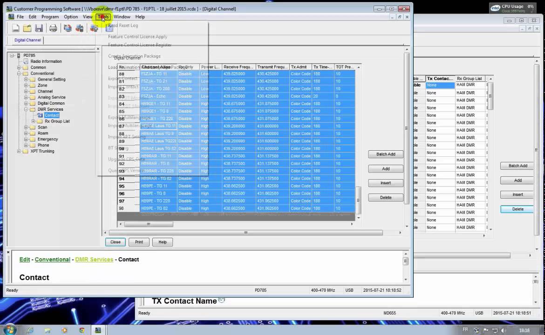Click the Read from radio toolbar icon
Image resolution: width=545 pixels, height=335 pixels.
[68, 28]
